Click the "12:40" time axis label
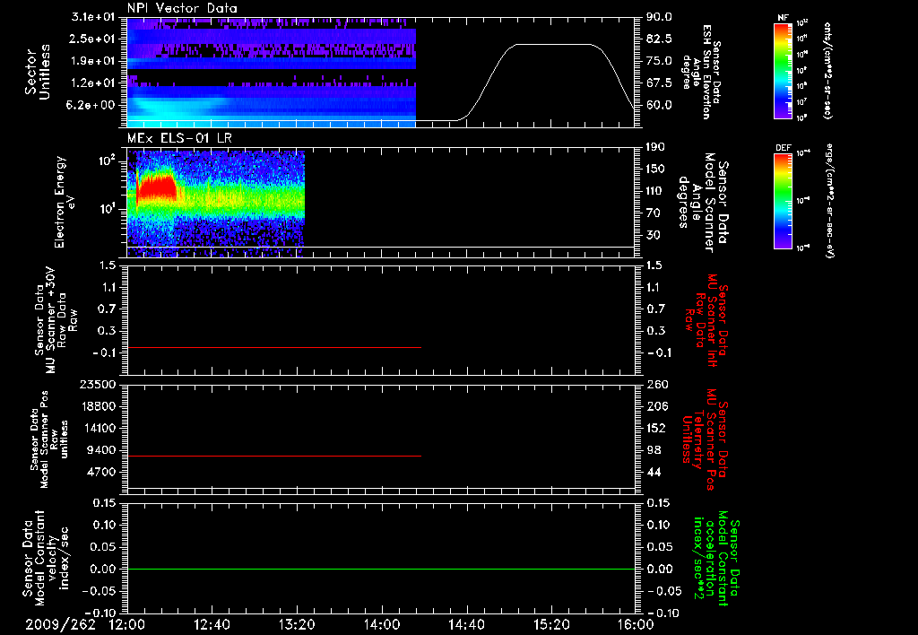918x635 pixels. tap(212, 624)
